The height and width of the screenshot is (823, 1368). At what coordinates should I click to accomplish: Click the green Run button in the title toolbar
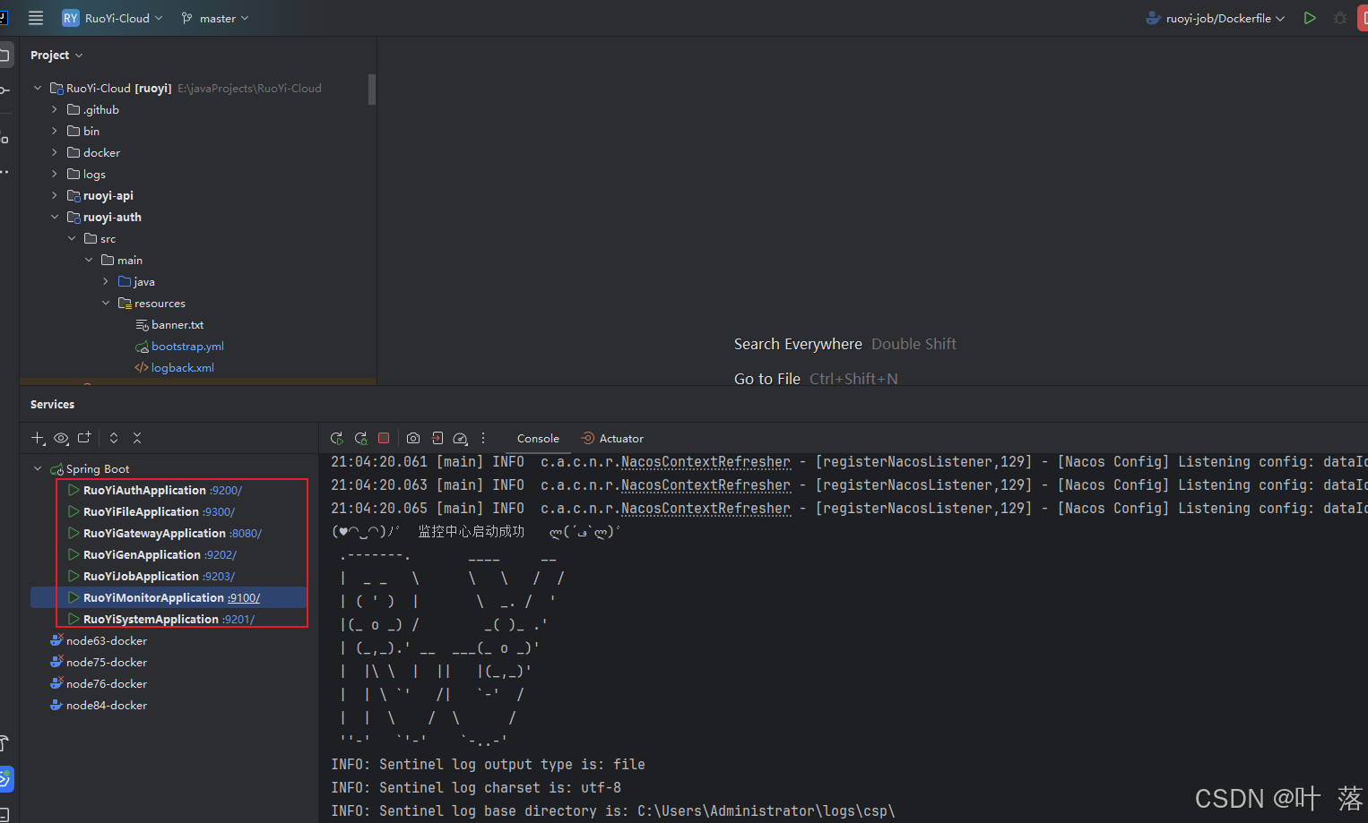click(x=1310, y=18)
